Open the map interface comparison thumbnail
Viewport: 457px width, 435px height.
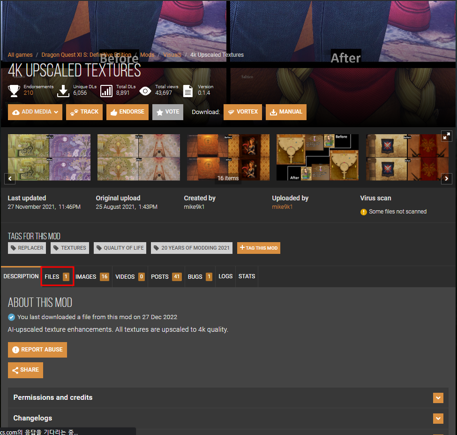point(318,157)
